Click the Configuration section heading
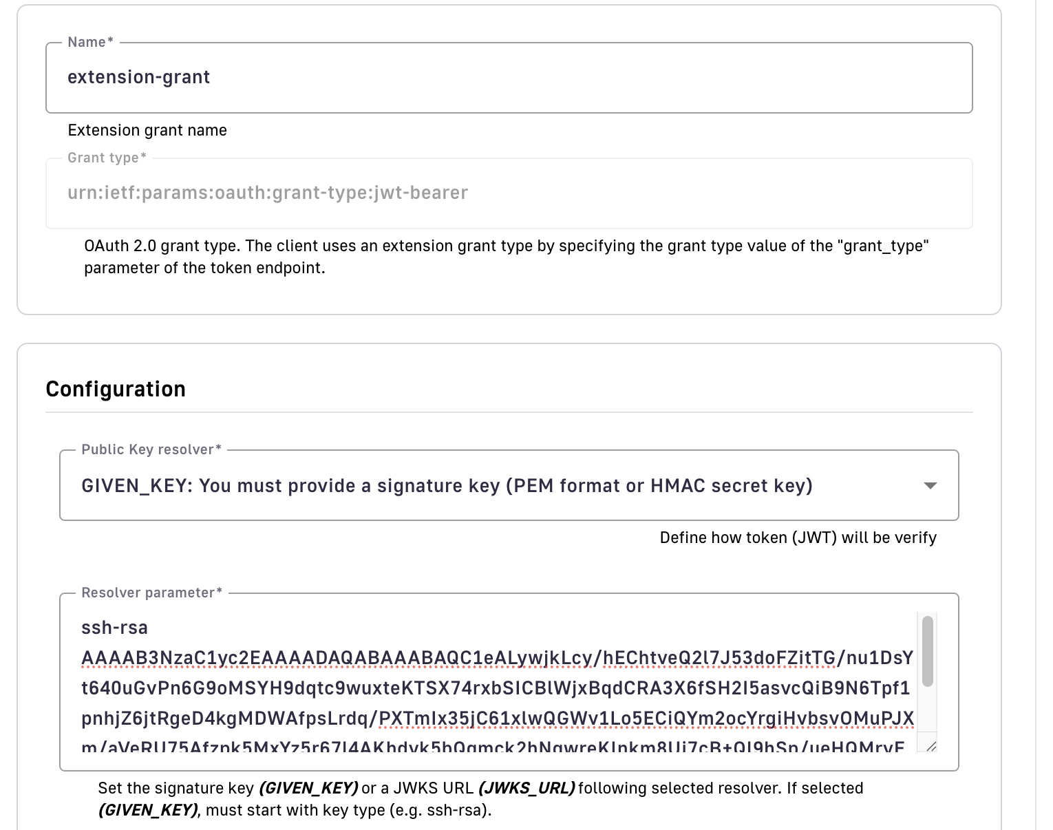The height and width of the screenshot is (830, 1053). click(x=116, y=390)
